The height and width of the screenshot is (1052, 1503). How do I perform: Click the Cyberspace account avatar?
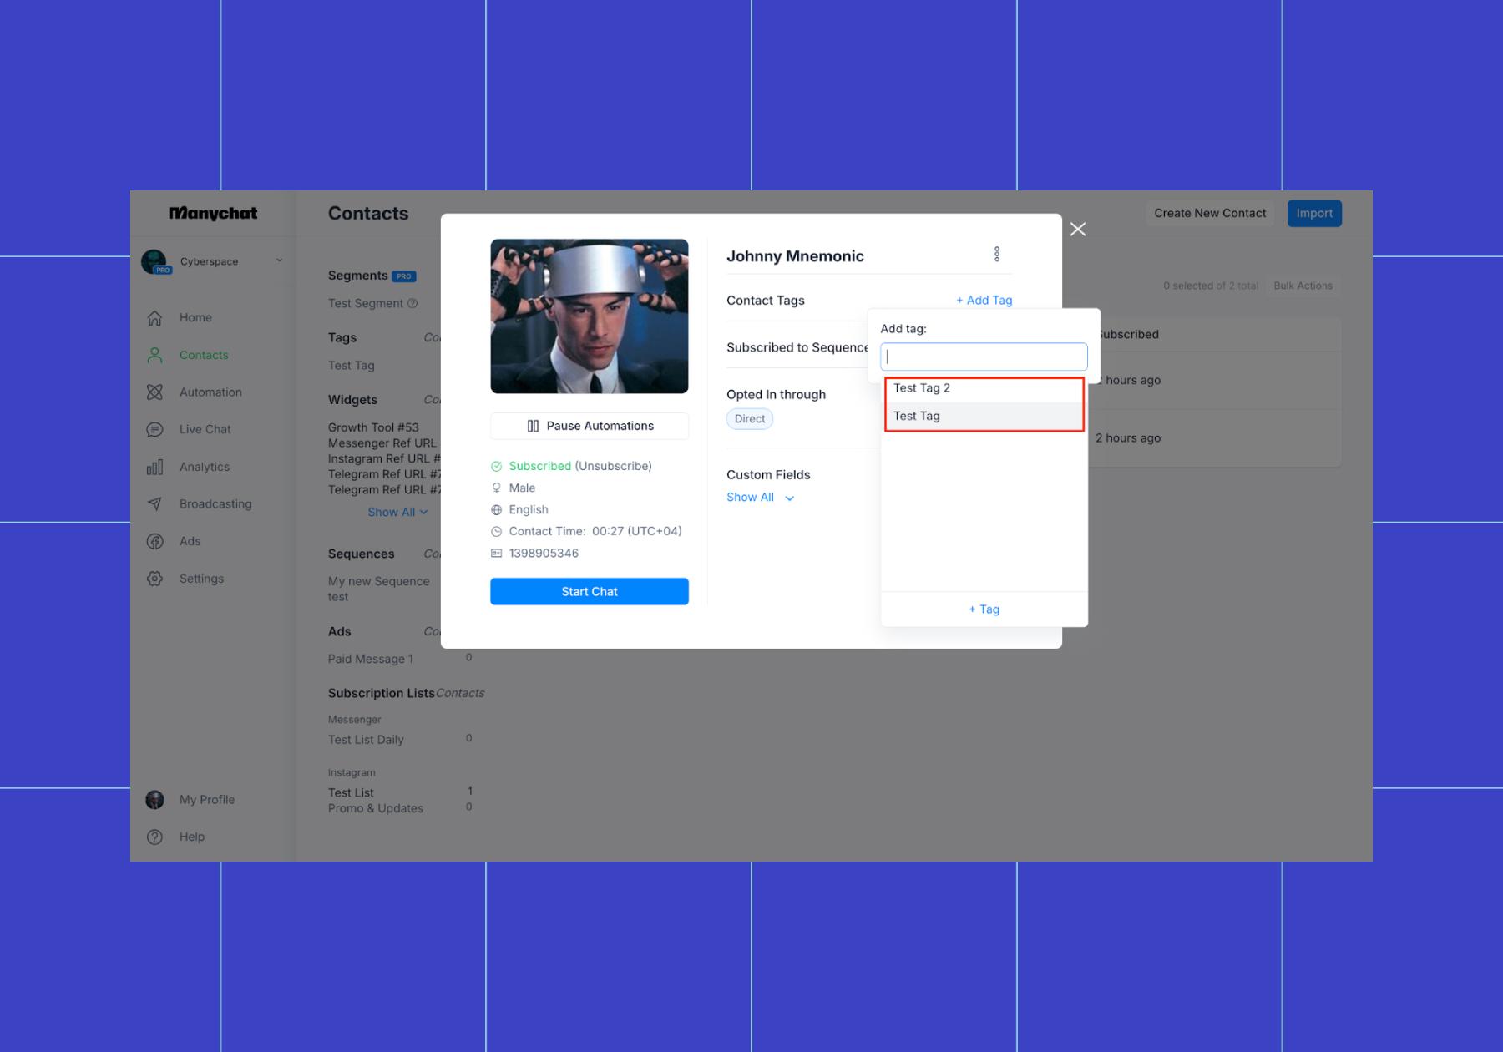(x=154, y=262)
